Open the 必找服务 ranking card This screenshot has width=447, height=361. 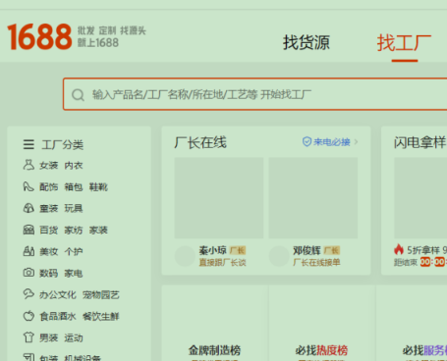tap(412, 323)
